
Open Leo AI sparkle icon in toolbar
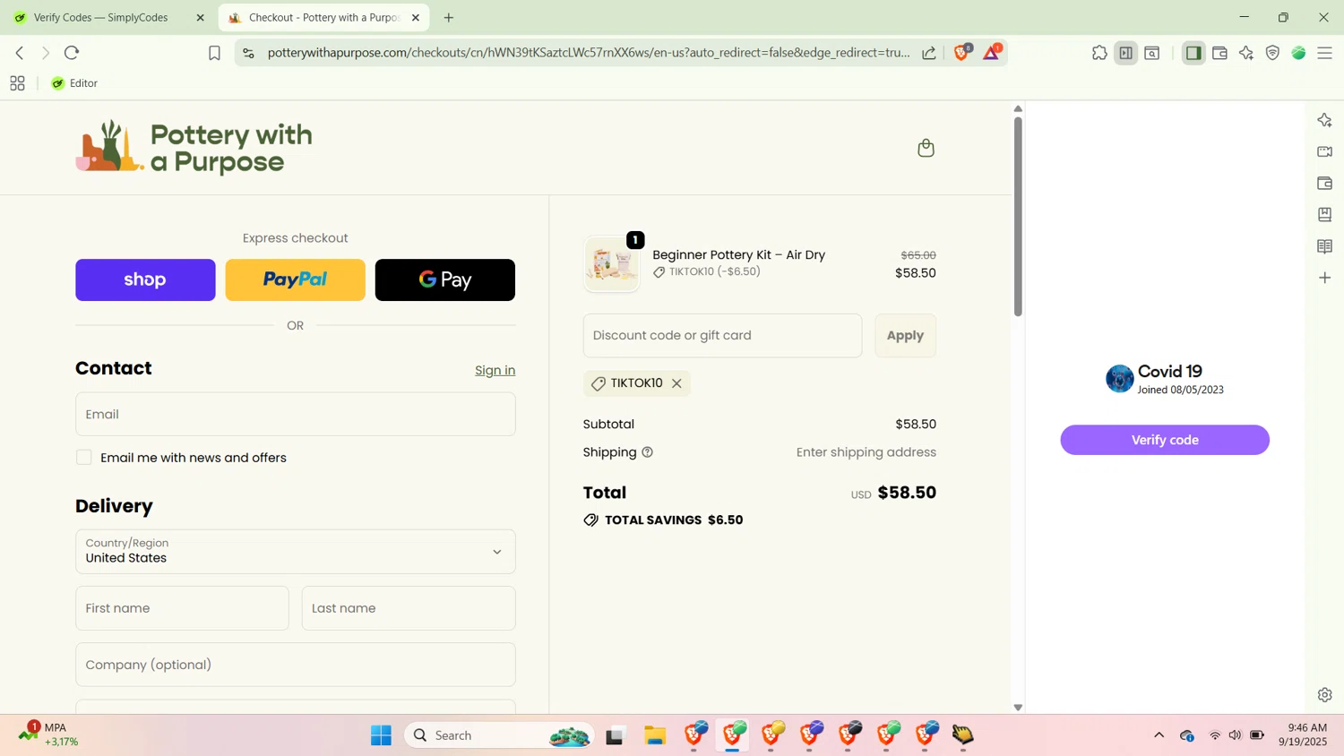coord(1246,53)
